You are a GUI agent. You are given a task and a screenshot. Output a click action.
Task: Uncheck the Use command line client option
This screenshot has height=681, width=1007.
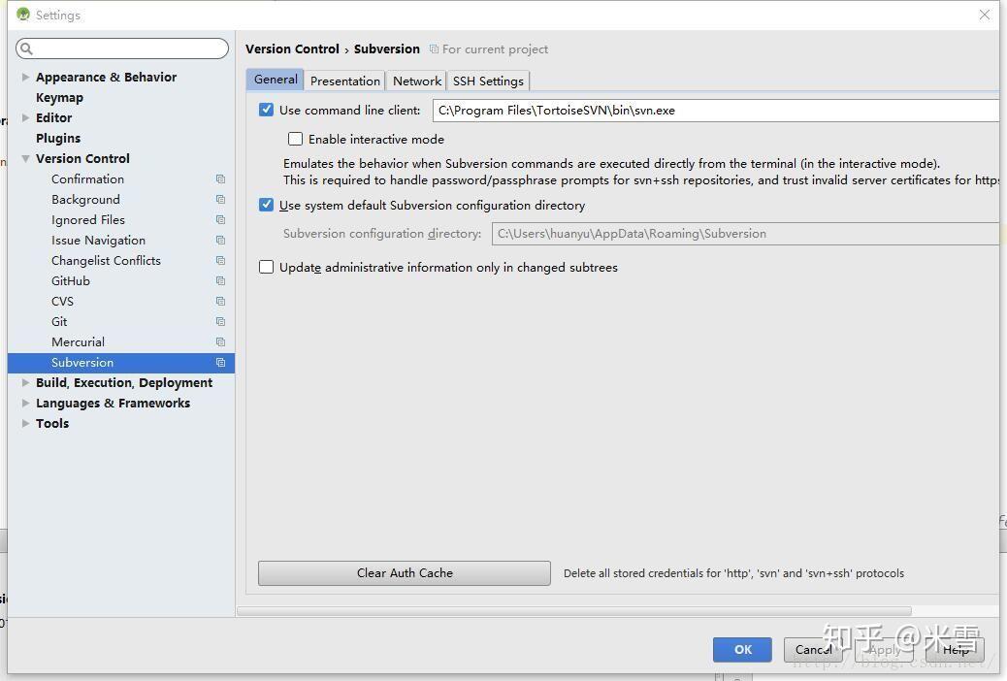[266, 110]
